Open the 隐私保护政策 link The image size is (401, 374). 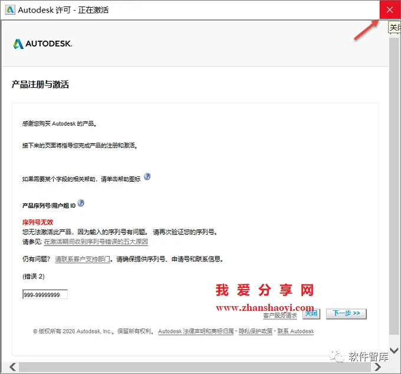point(255,332)
